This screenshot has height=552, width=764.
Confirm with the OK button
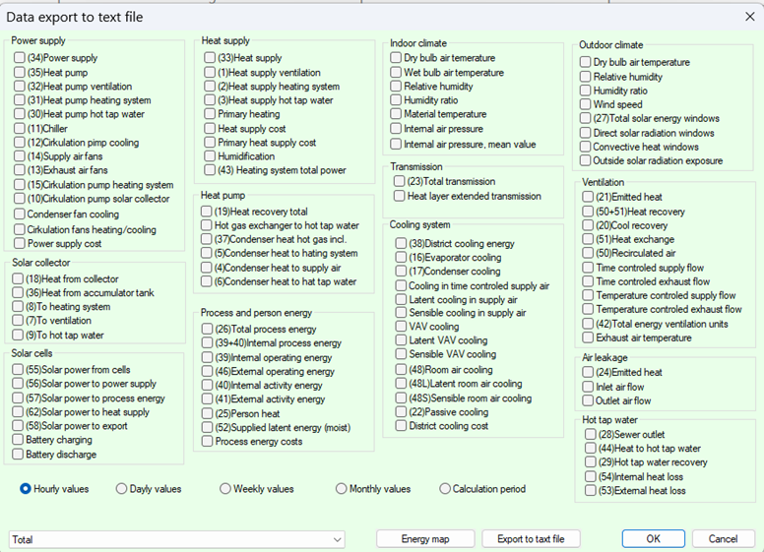tap(653, 539)
